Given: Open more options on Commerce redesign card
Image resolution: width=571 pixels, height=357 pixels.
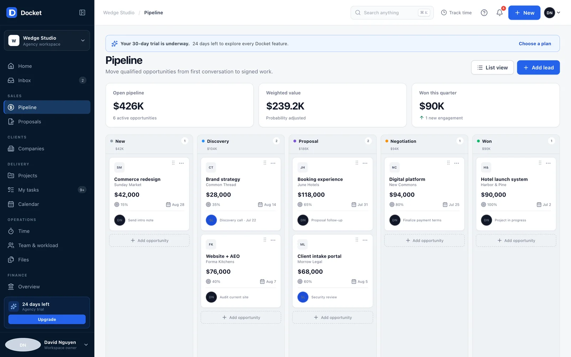Looking at the screenshot, I should (x=181, y=163).
